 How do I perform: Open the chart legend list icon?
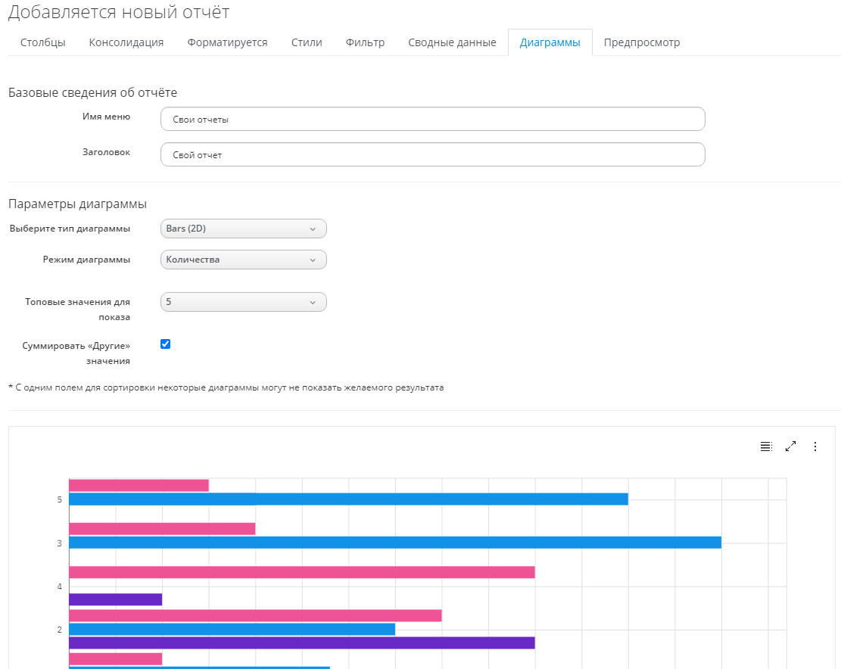[765, 447]
